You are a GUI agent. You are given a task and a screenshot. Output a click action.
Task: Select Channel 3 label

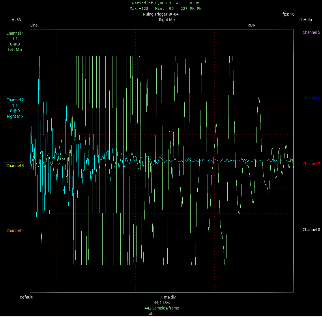pos(15,166)
